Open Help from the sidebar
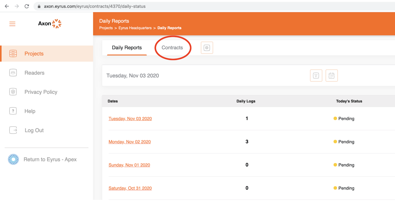 tap(30, 111)
